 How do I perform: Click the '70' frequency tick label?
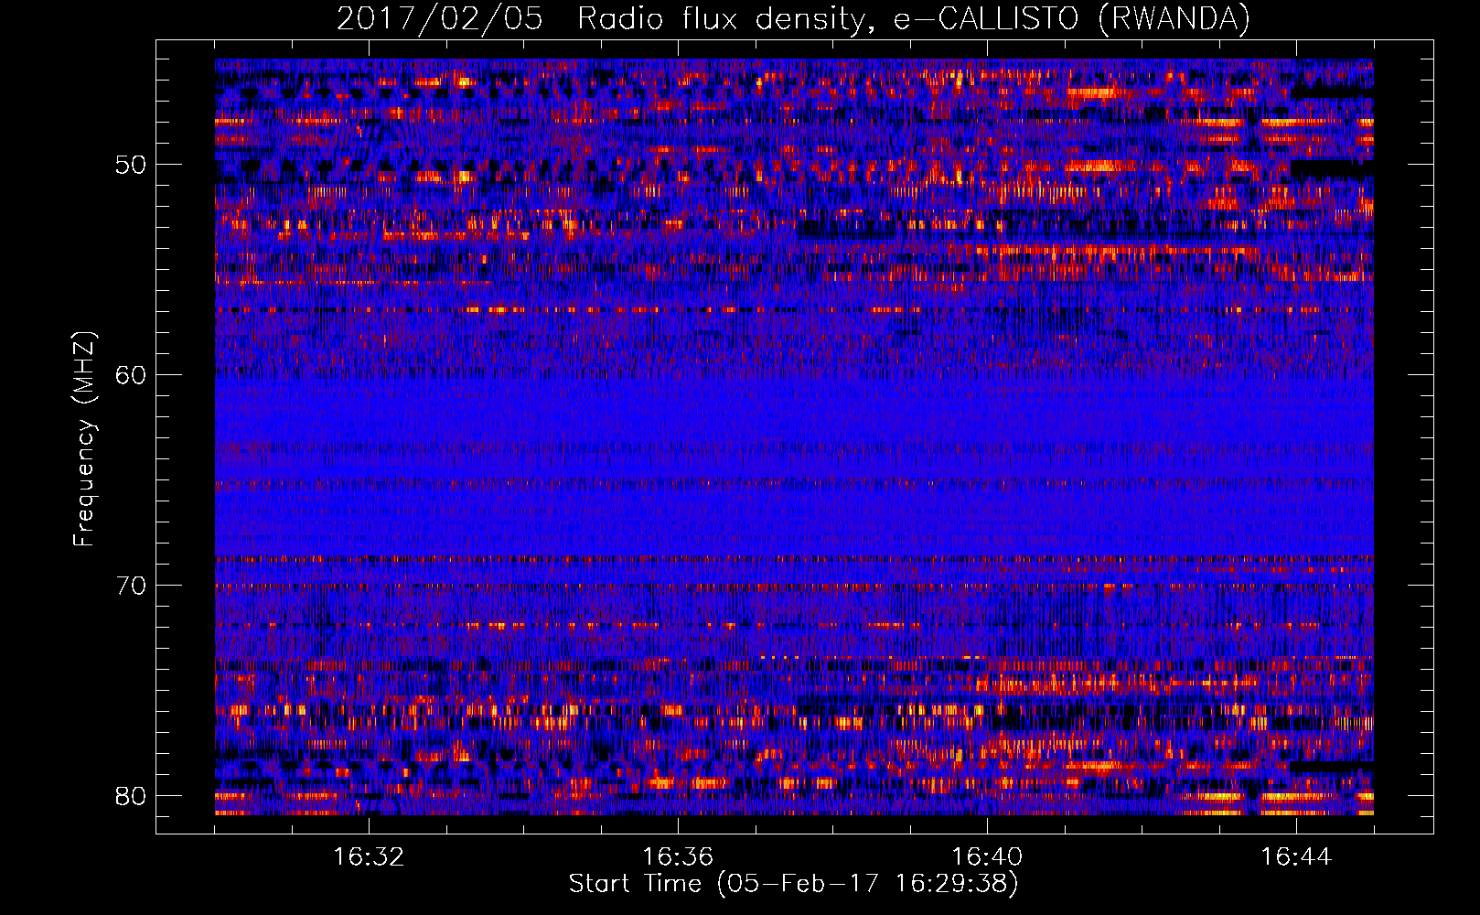(131, 586)
